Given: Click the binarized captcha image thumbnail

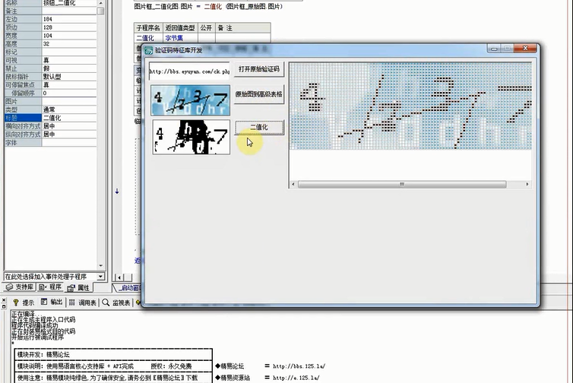Looking at the screenshot, I should [191, 137].
